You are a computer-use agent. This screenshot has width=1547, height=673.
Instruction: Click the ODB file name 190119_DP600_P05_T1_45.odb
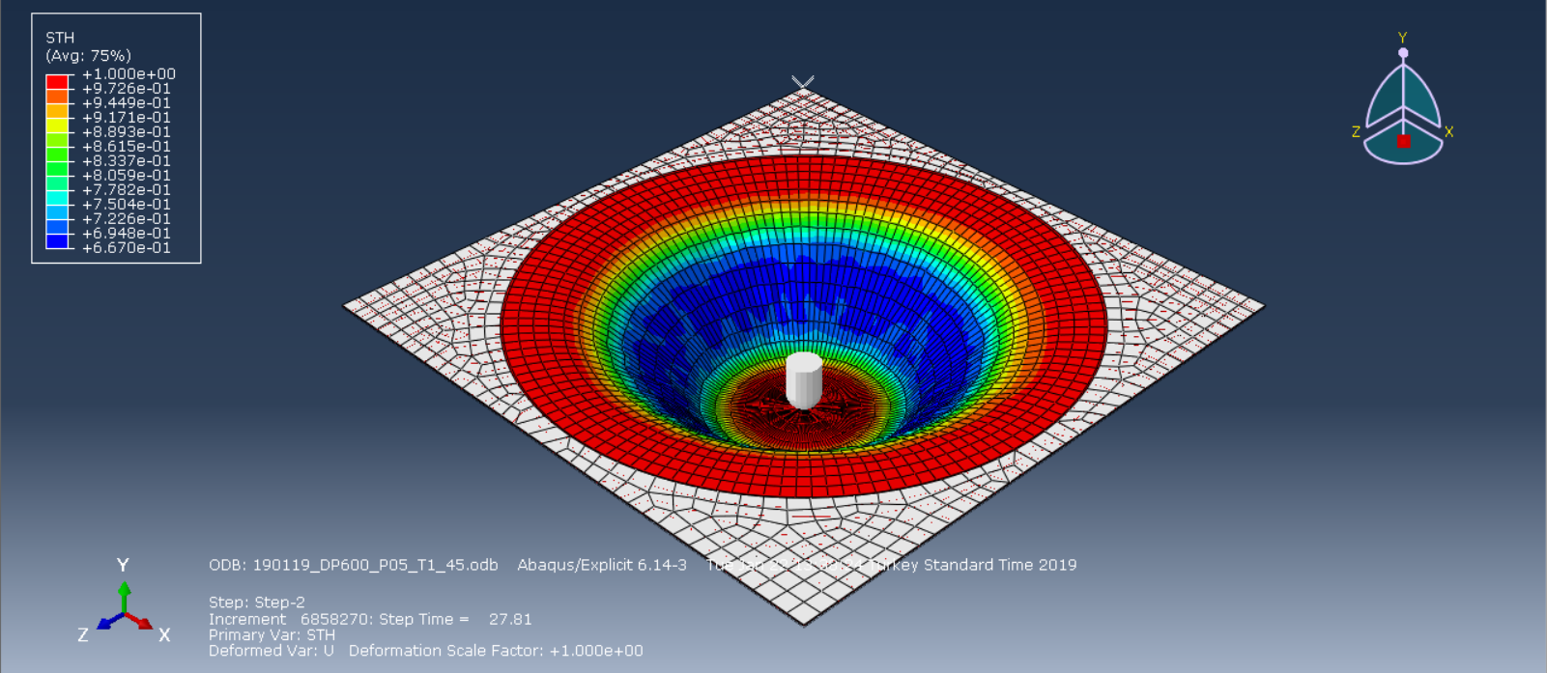tap(375, 565)
